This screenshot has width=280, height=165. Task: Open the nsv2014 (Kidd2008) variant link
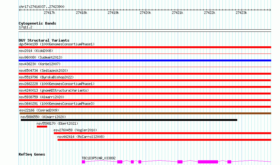click(36, 51)
